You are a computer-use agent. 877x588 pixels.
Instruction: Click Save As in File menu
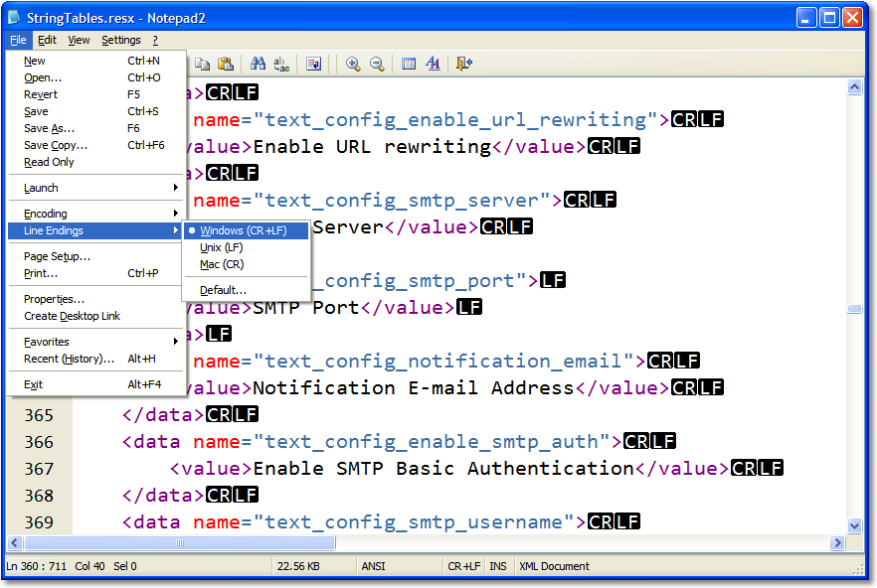coord(49,128)
